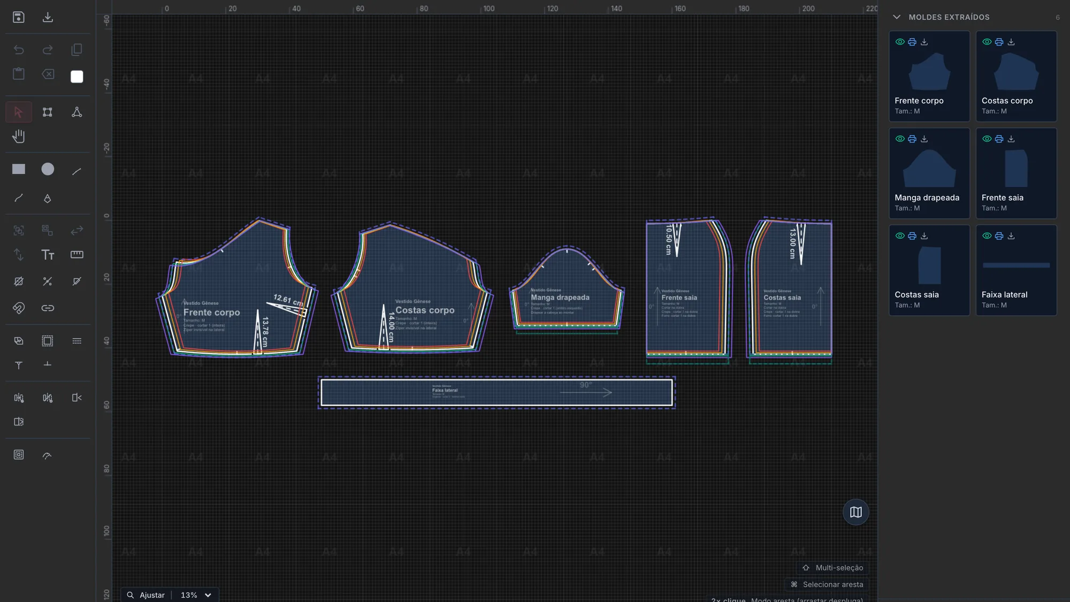Click the Selecionar aresta shortcut hint

(827, 584)
